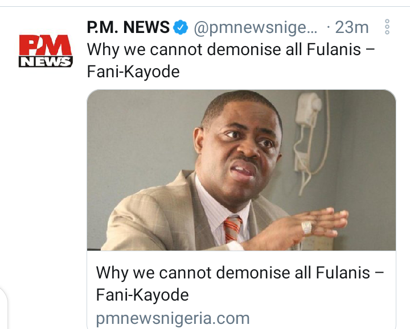Click the word "Fulanis" in the tweet text
Viewport: 410px width, 329px height.
[x=334, y=49]
